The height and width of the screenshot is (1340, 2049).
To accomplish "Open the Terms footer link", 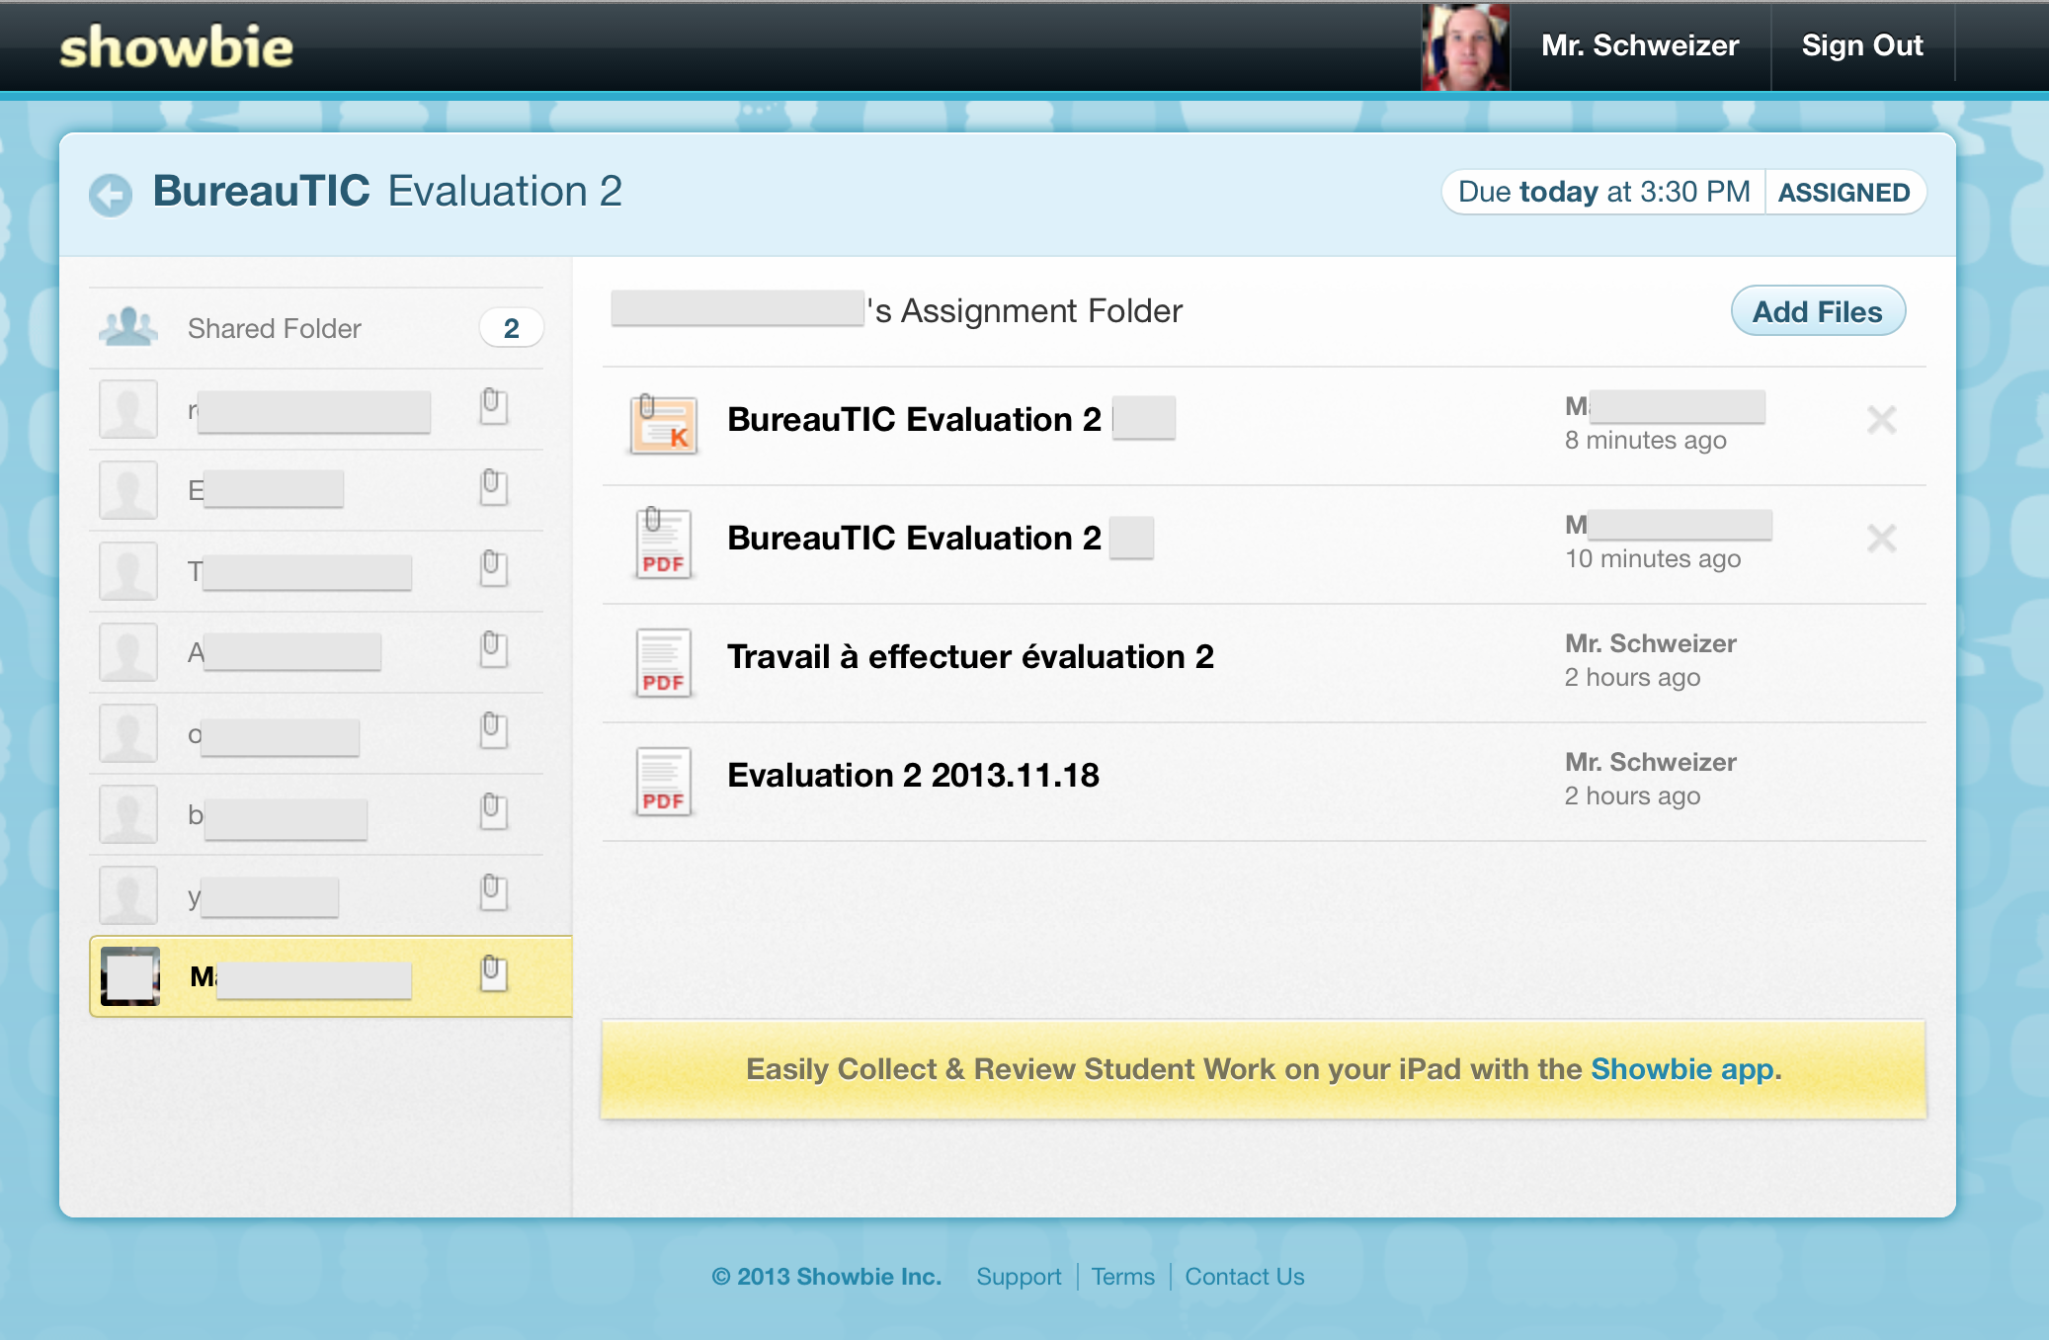I will [1122, 1277].
